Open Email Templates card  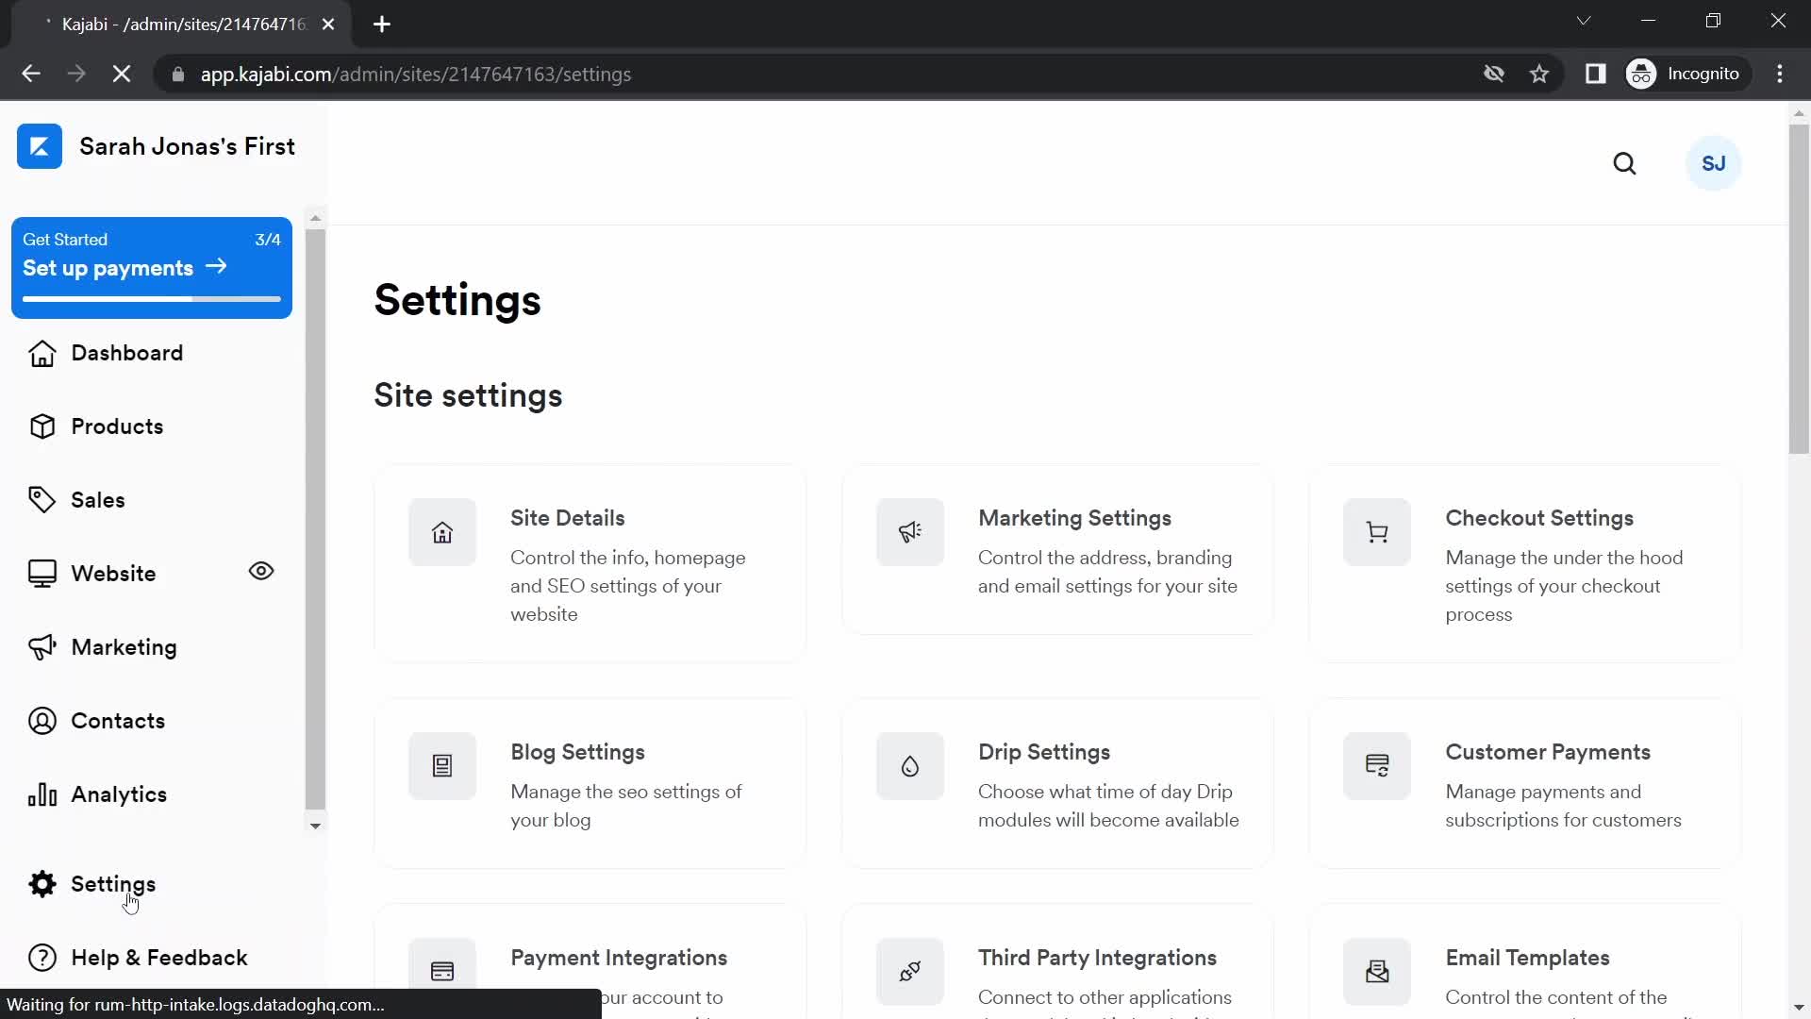(x=1525, y=961)
